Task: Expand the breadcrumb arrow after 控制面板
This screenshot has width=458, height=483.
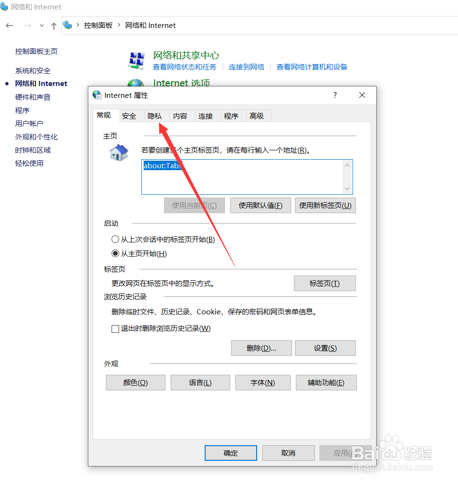Action: click(x=118, y=26)
